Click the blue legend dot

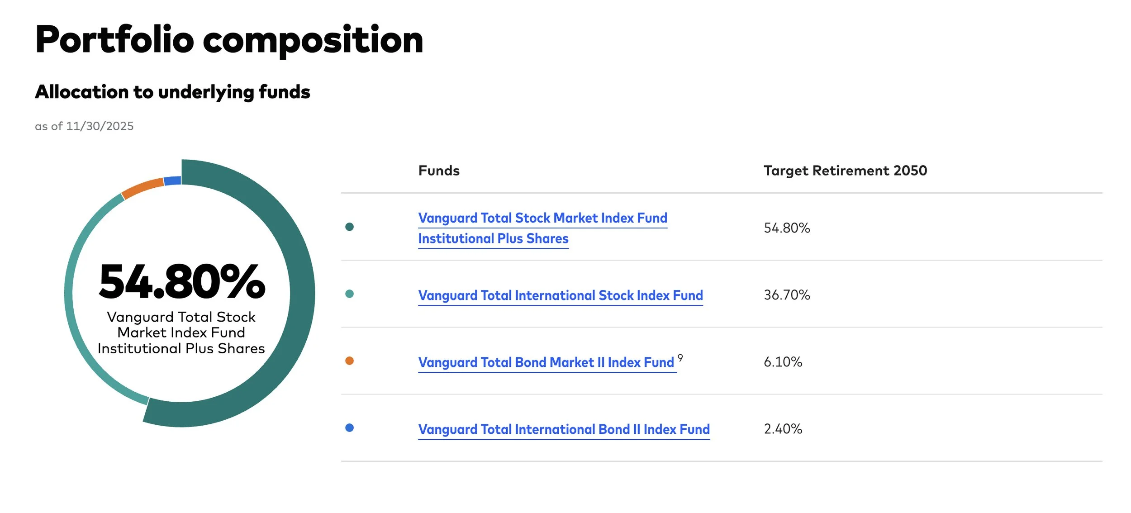349,428
